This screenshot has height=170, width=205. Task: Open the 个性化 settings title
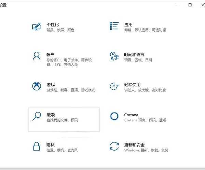pyautogui.click(x=53, y=25)
